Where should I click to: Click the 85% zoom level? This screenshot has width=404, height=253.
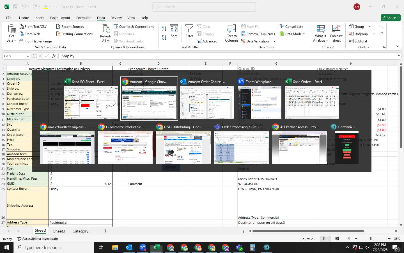click(x=397, y=239)
